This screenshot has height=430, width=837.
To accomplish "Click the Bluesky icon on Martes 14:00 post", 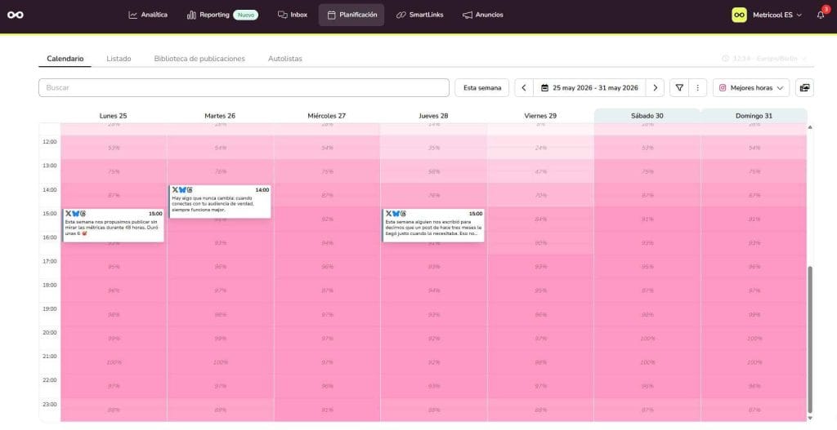I will pos(182,189).
